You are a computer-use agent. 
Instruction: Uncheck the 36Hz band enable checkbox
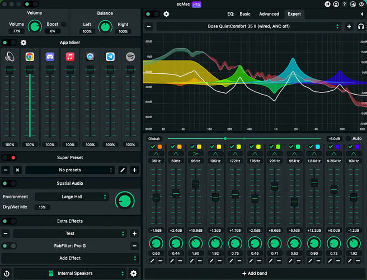[153, 147]
